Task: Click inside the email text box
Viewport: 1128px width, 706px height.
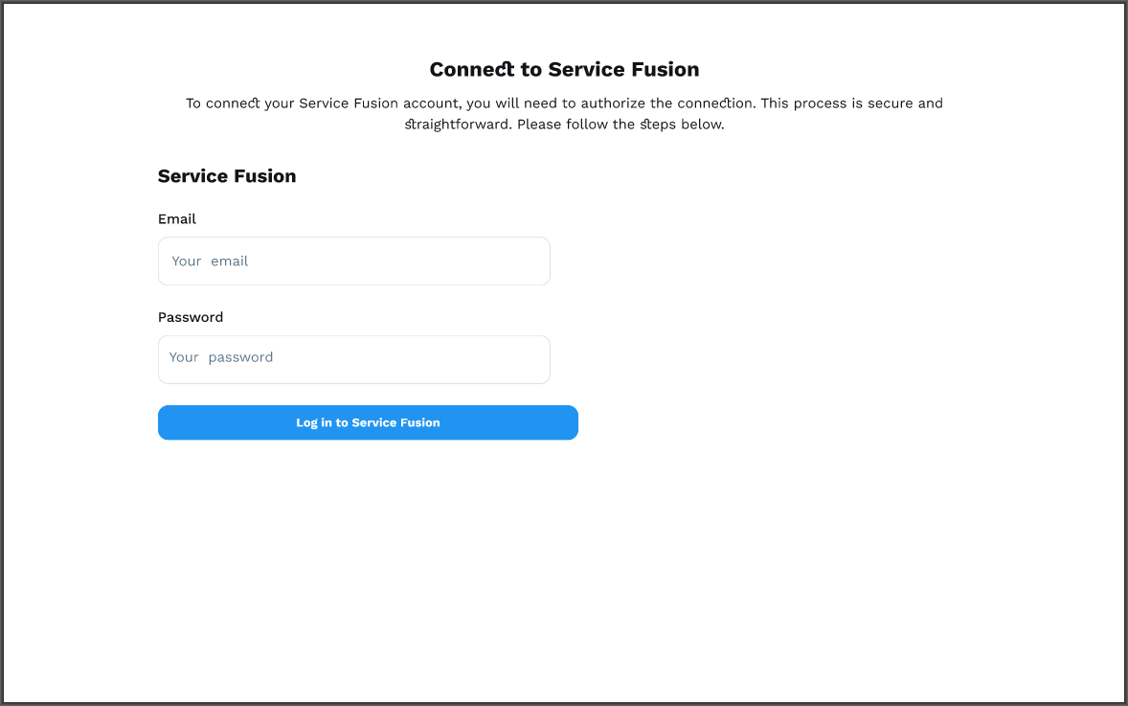Action: [x=353, y=261]
